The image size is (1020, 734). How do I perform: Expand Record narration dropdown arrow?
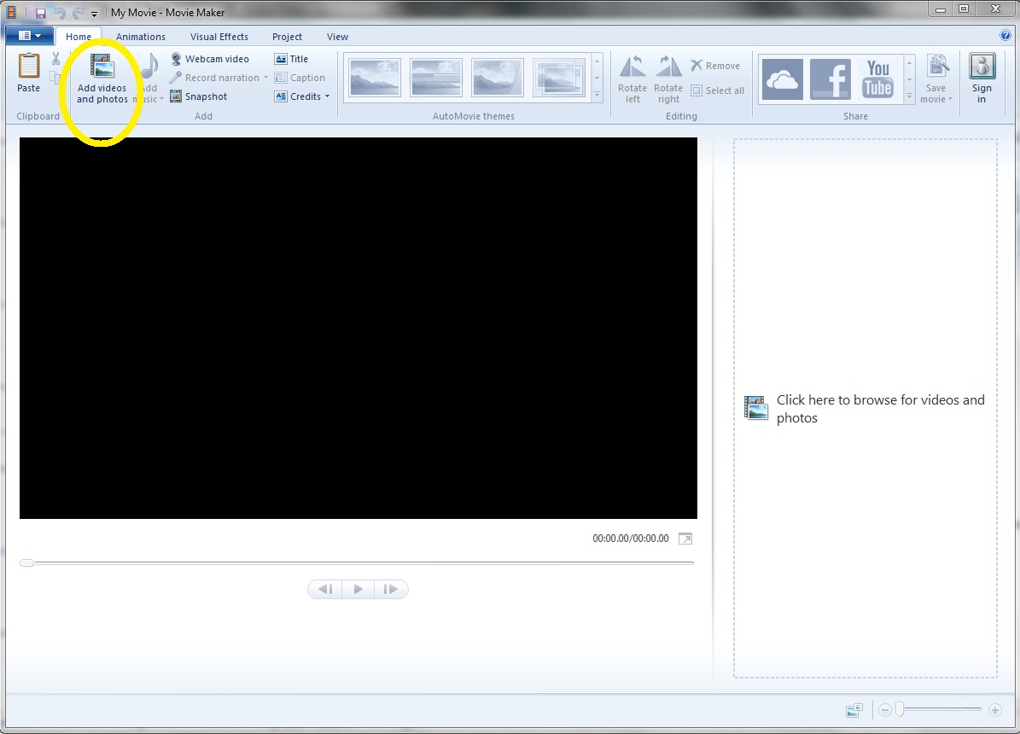265,78
